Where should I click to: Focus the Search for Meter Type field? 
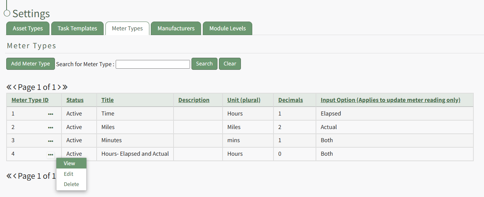(153, 64)
